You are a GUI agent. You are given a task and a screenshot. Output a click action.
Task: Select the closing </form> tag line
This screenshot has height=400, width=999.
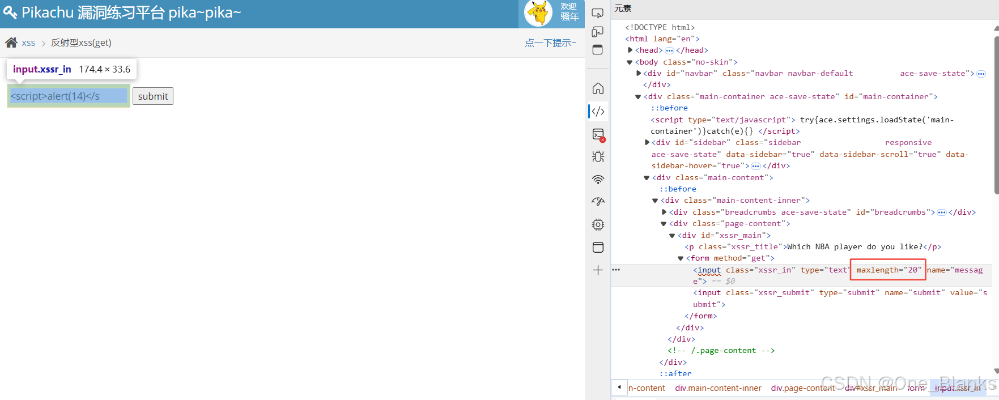click(700, 316)
